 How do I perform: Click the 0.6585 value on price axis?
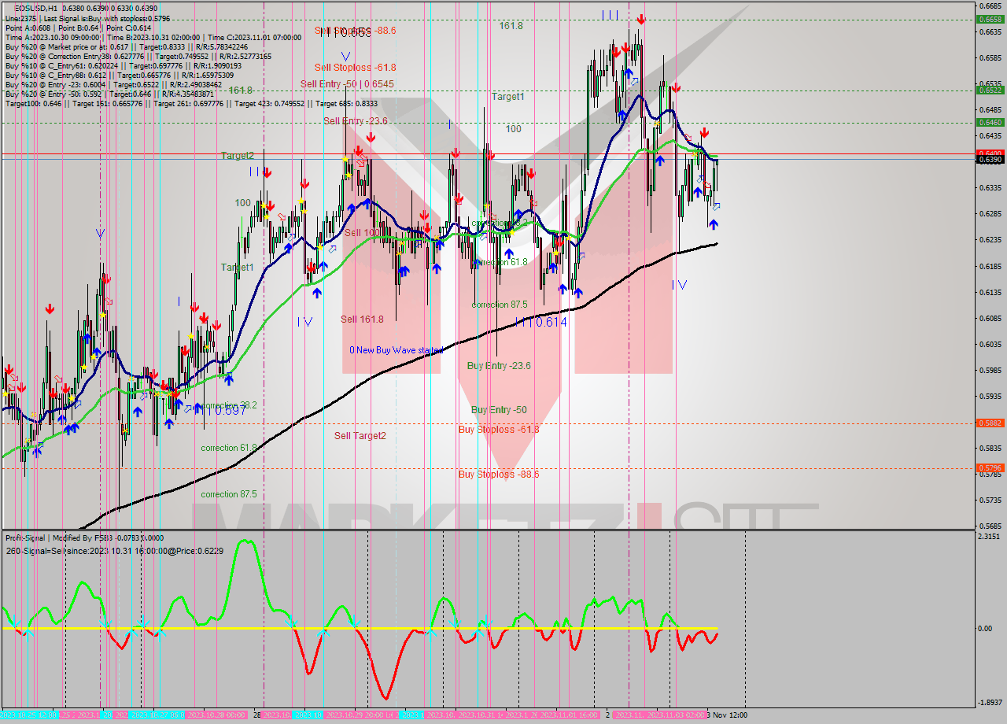[989, 58]
